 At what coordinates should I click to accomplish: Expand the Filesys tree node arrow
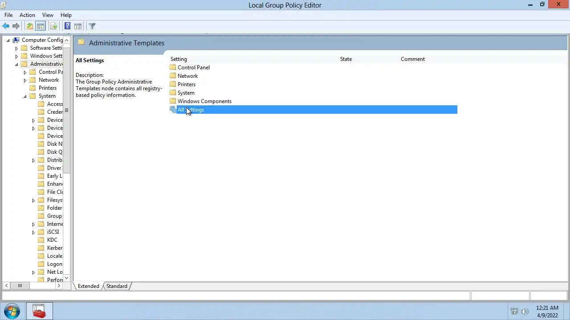point(33,200)
